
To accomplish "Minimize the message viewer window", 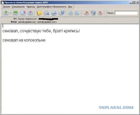I will click(x=131, y=3).
